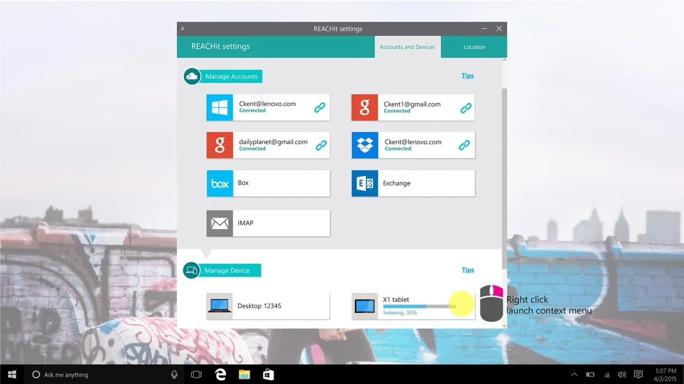This screenshot has width=684, height=384.
Task: Click the tablet icon for X1 tablet
Action: coord(364,306)
